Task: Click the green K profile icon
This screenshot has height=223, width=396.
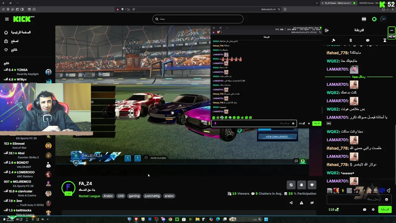Action: point(374,19)
